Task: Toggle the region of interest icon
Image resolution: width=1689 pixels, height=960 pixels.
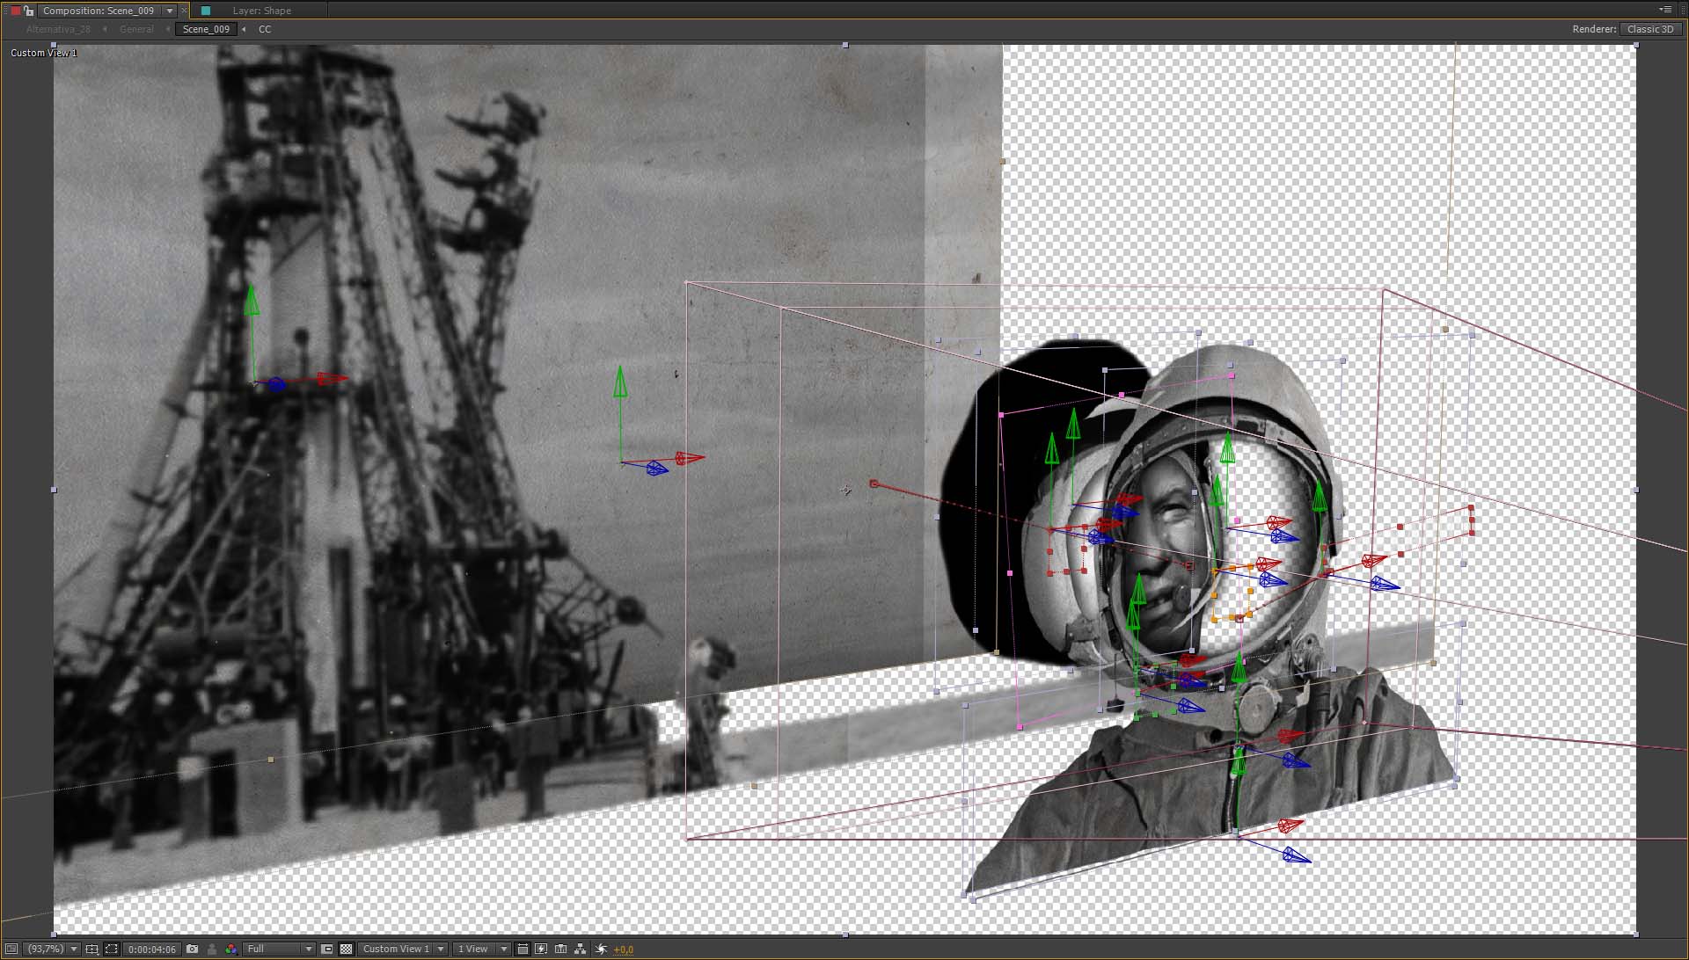Action: pyautogui.click(x=327, y=949)
